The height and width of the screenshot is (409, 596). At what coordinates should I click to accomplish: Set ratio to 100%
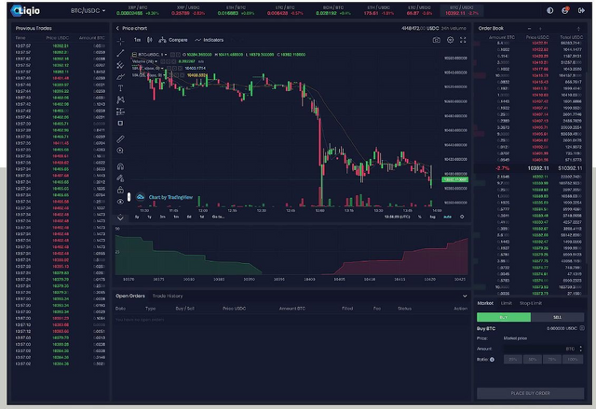click(573, 360)
